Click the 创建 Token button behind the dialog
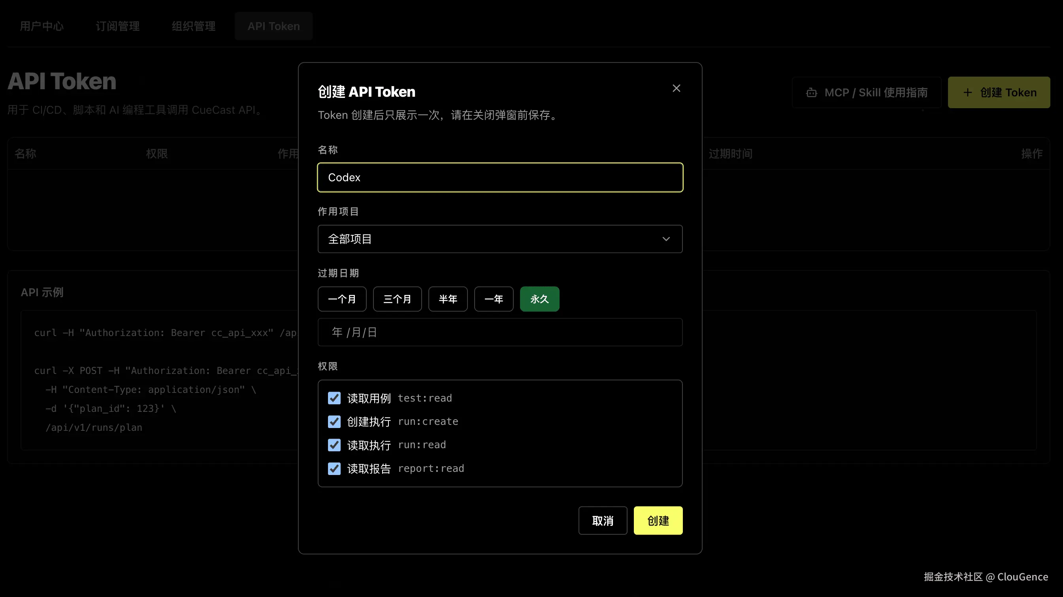The image size is (1063, 597). [x=999, y=93]
